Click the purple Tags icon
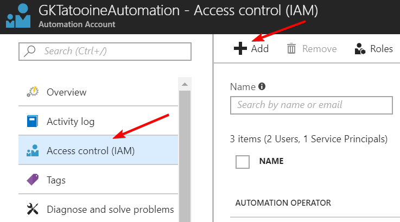The image size is (400, 222). click(x=33, y=180)
